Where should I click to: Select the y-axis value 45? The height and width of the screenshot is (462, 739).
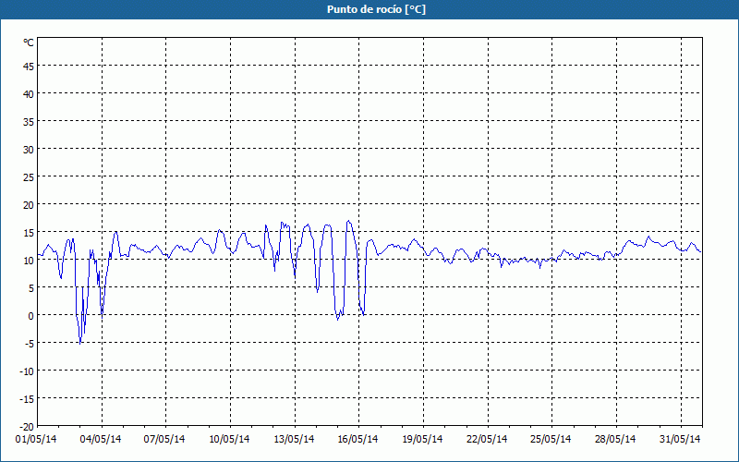(x=29, y=67)
